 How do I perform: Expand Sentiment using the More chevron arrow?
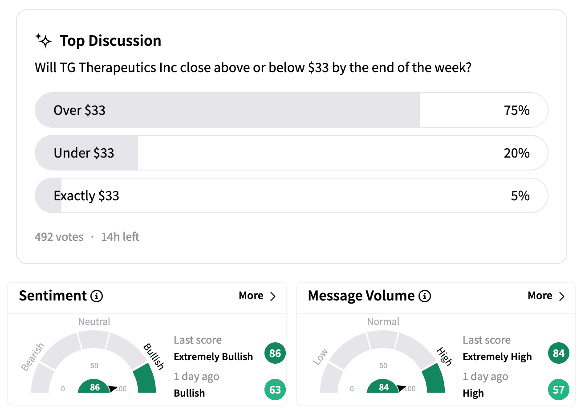click(273, 296)
